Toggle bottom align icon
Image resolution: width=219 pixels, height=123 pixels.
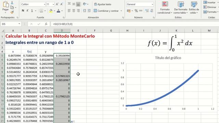(78, 4)
